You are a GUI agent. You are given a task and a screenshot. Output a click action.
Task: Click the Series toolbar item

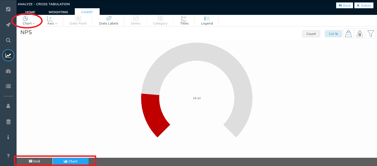(x=136, y=21)
